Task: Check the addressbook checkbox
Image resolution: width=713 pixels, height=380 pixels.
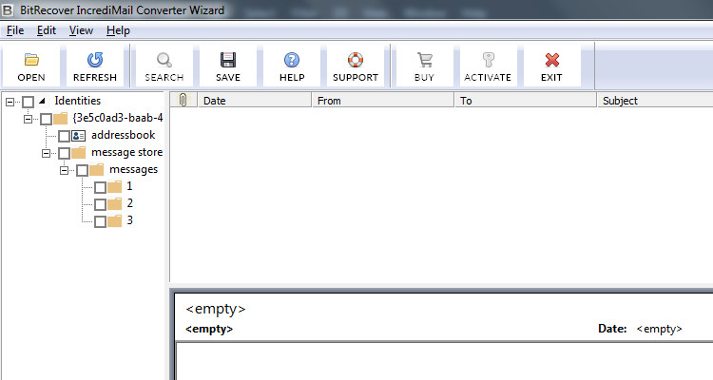Action: click(x=64, y=136)
